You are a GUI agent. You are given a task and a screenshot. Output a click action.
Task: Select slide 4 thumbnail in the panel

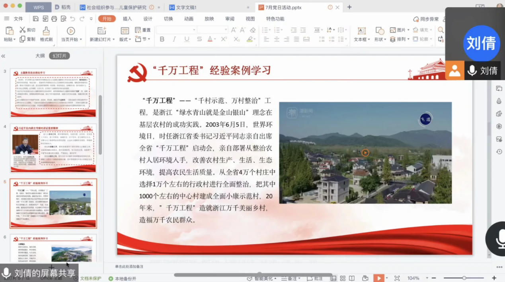coord(53,147)
